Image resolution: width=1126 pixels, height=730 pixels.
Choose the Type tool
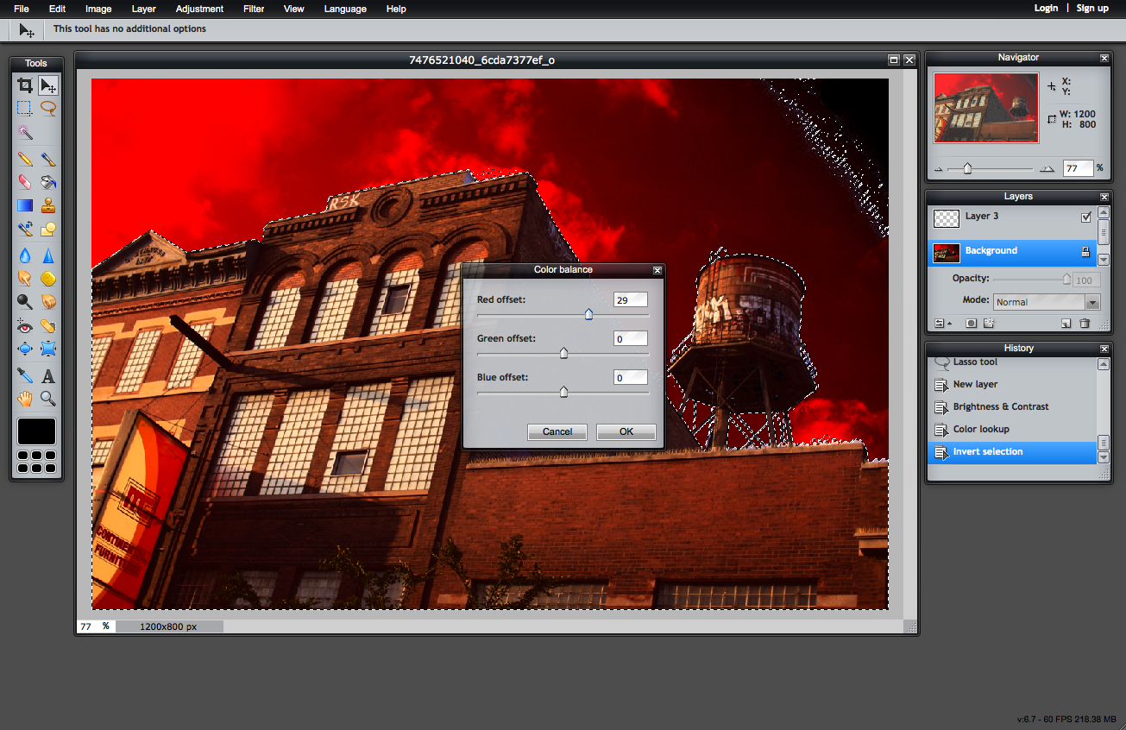click(48, 375)
